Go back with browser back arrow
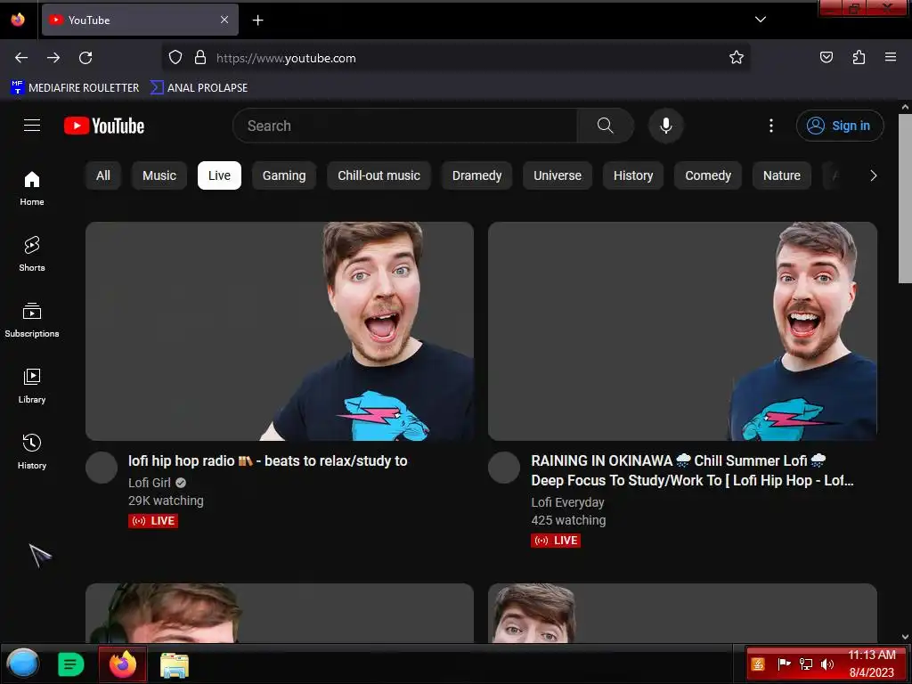 21,58
